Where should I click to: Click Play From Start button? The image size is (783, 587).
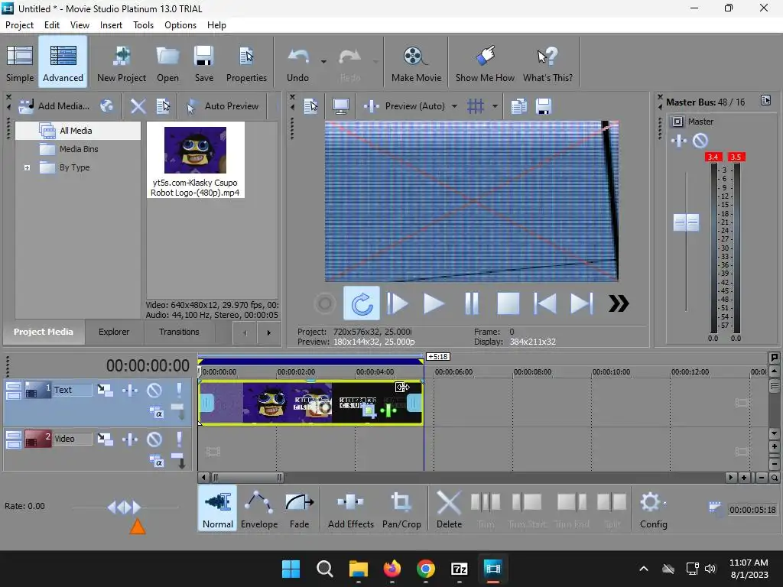pos(398,303)
